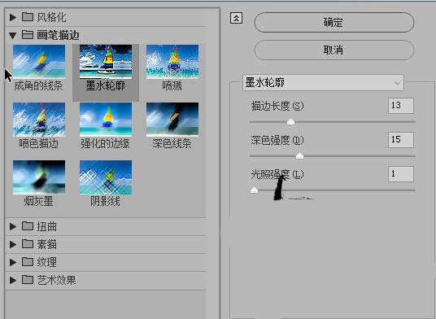Click the open 画笔描边 folder icon

tap(28, 34)
